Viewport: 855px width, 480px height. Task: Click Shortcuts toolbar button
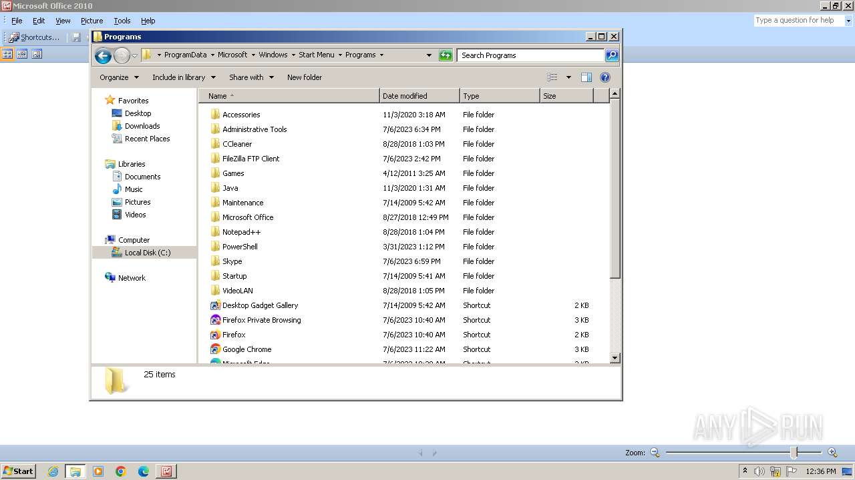[34, 37]
